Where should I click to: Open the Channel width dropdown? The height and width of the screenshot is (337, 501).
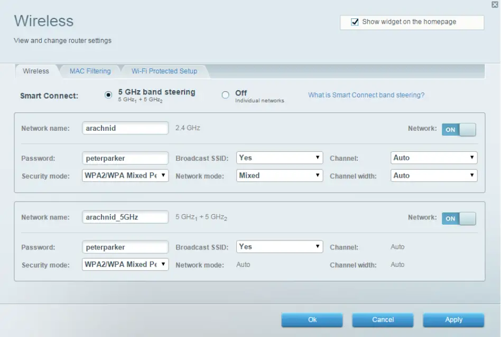tap(433, 175)
